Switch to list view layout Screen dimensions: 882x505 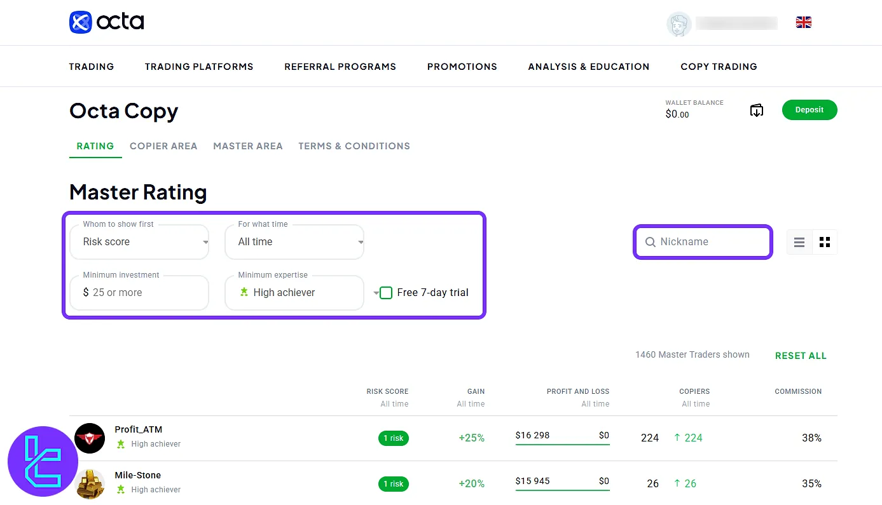click(x=799, y=242)
